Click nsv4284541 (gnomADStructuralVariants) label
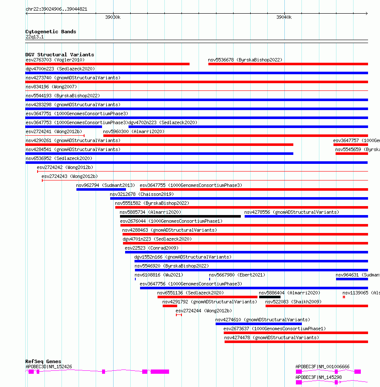380x387 pixels. click(x=73, y=149)
